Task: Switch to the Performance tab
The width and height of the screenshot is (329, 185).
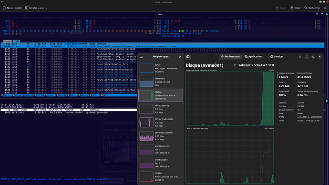Action: tap(230, 57)
